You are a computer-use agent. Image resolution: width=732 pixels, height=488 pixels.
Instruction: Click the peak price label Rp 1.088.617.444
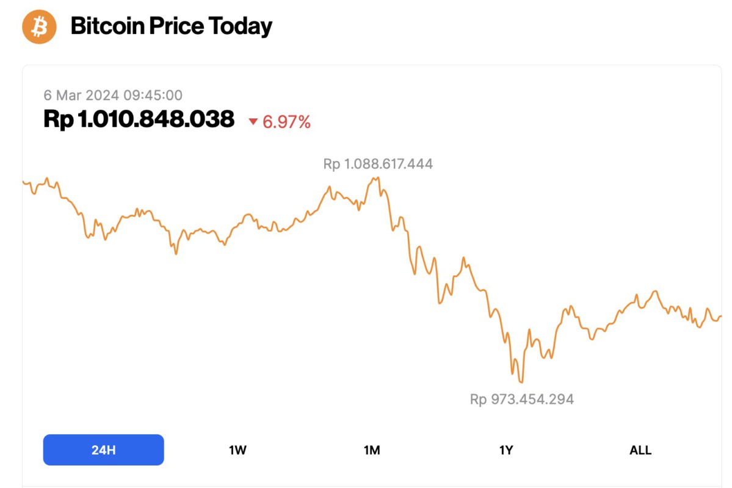coord(378,163)
